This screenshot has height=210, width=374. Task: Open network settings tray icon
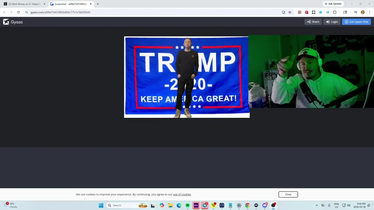coord(344,205)
